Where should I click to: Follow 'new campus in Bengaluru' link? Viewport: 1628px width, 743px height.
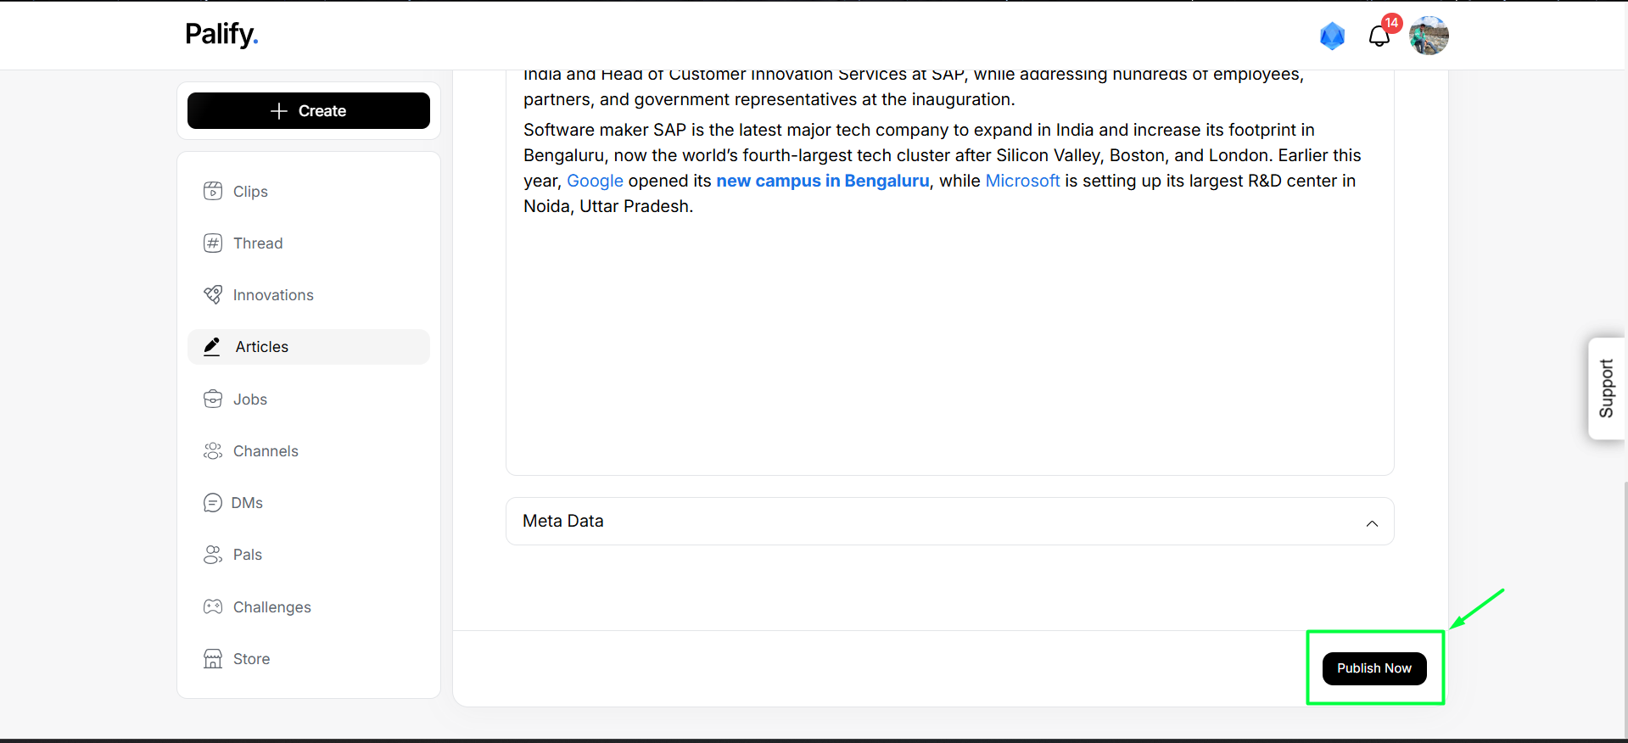pyautogui.click(x=823, y=181)
